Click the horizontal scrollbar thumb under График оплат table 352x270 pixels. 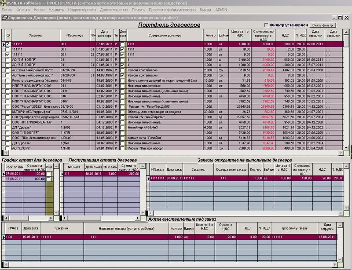click(x=18, y=218)
